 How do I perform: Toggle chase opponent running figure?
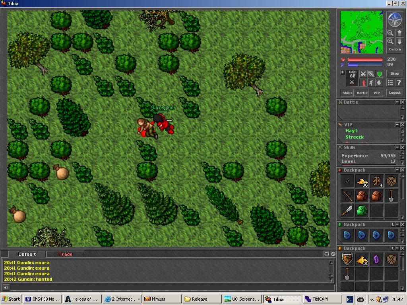click(371, 83)
